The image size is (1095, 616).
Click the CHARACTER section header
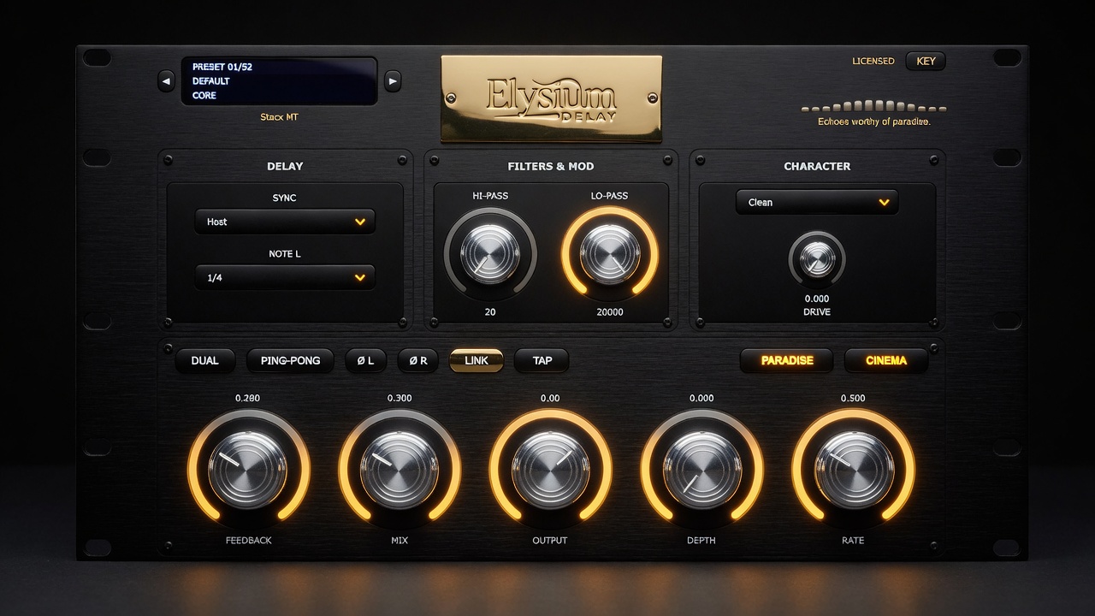click(817, 166)
